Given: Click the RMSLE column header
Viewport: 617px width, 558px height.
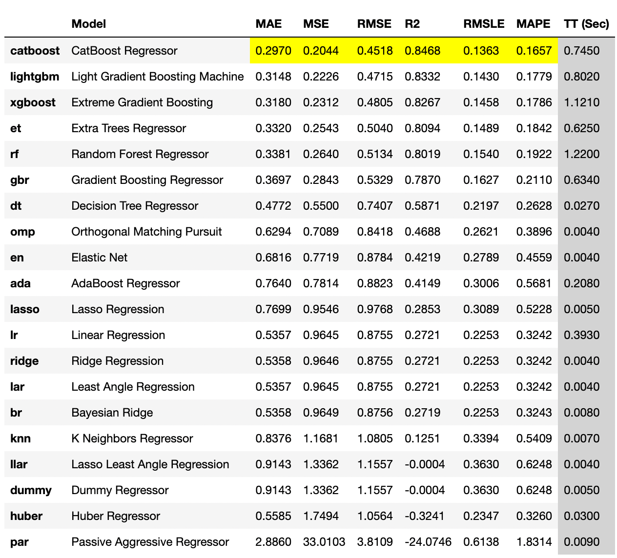Looking at the screenshot, I should pos(483,24).
